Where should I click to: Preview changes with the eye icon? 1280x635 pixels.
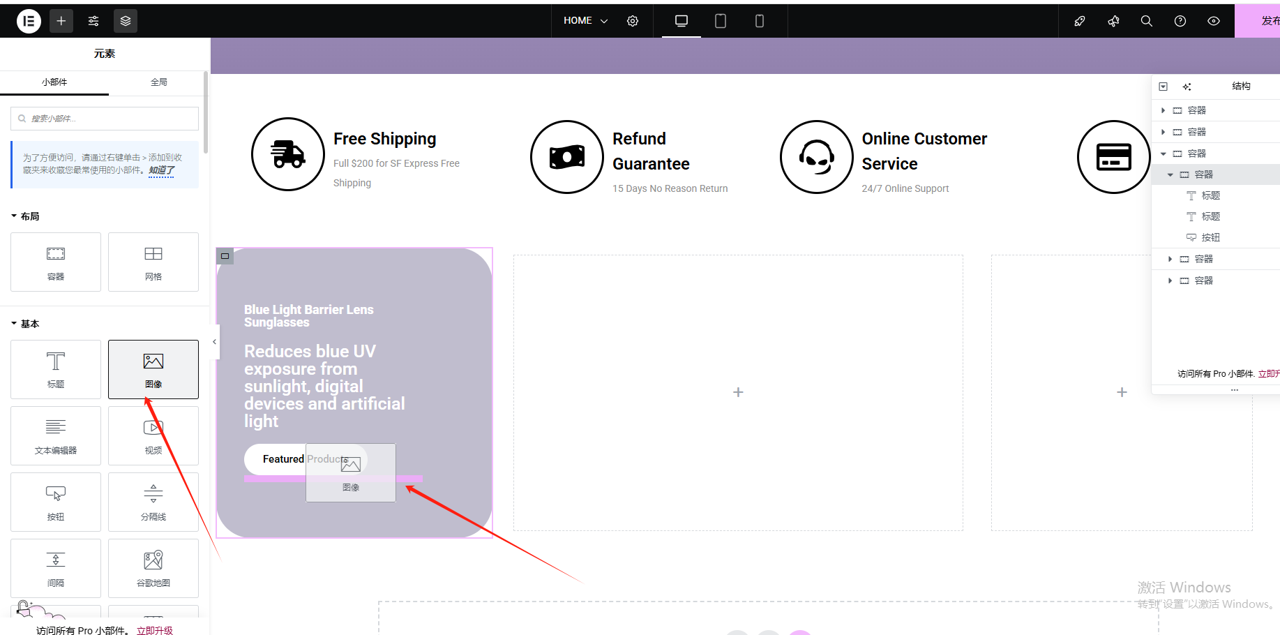[x=1214, y=21]
